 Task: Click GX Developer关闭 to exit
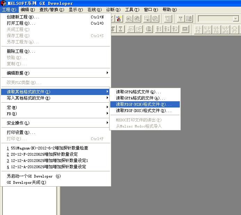pos(26,182)
